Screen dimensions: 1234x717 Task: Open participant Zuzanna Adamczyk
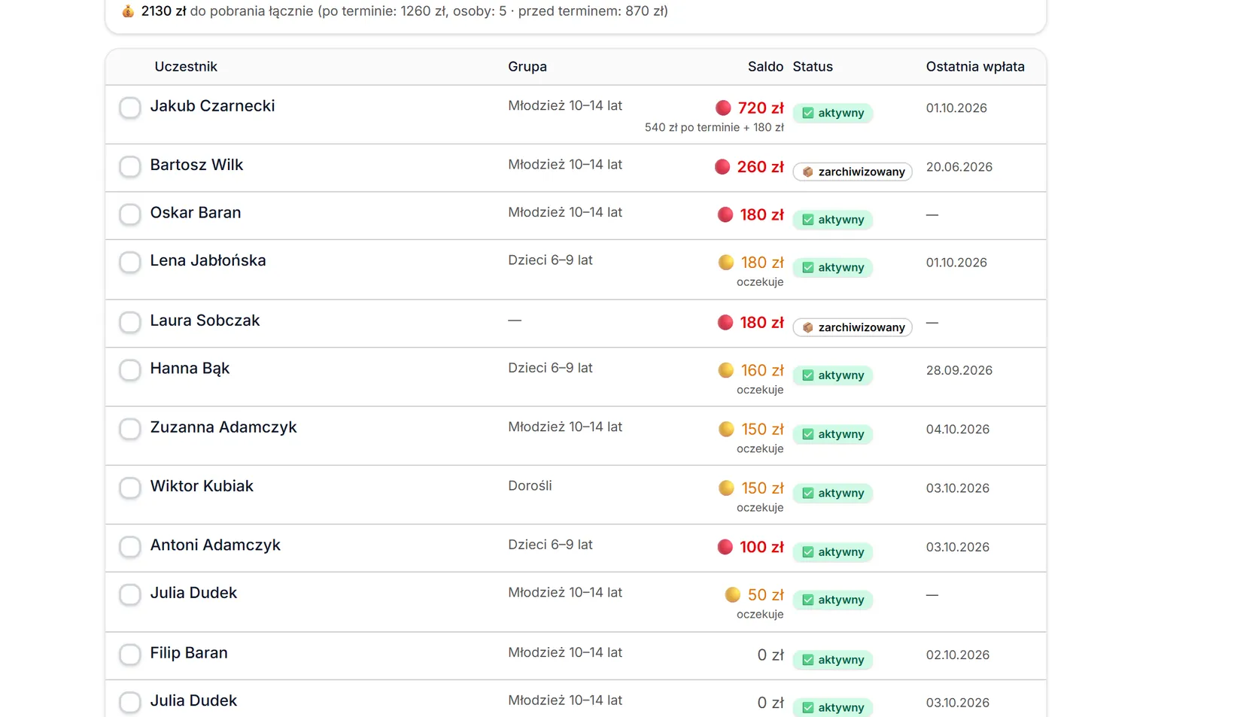tap(223, 427)
